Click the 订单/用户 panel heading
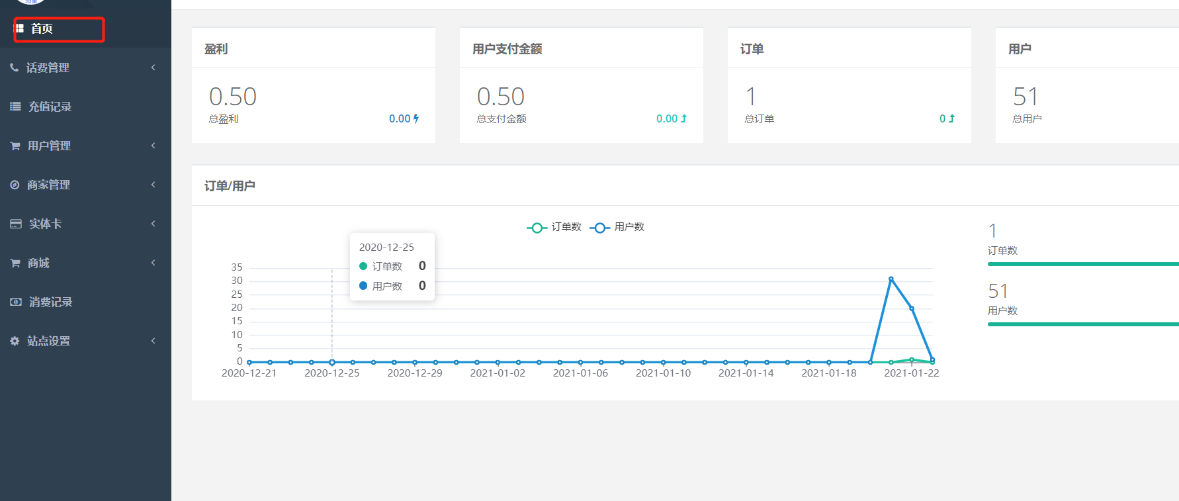The width and height of the screenshot is (1179, 501). 230,186
